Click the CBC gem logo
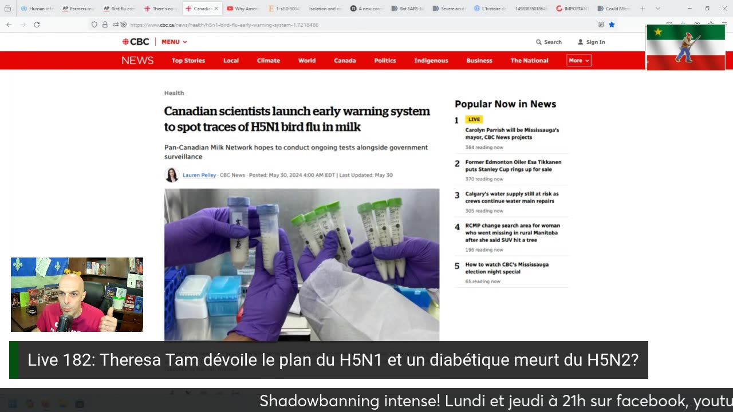733x412 pixels. [x=136, y=42]
